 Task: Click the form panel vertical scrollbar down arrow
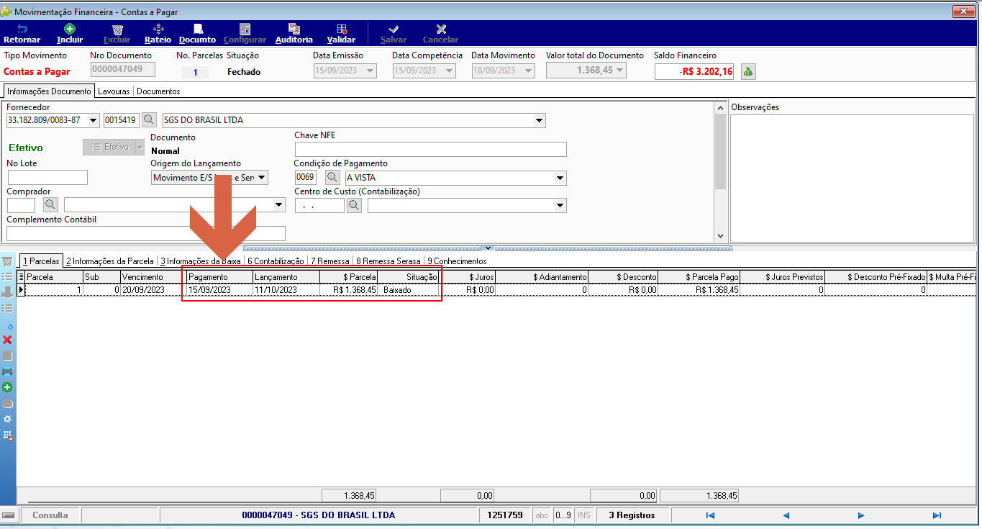(x=721, y=236)
